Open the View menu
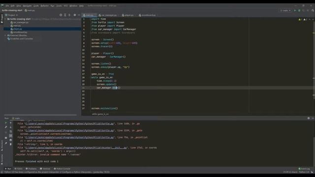Screen dimensions: 315x177 (19, 6)
